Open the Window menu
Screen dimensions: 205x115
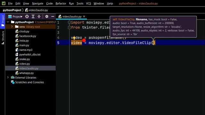(99, 4)
